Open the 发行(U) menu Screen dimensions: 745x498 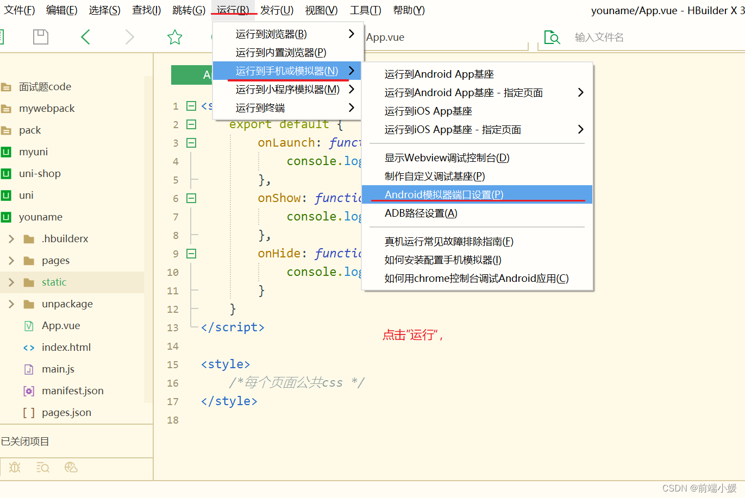tap(277, 10)
